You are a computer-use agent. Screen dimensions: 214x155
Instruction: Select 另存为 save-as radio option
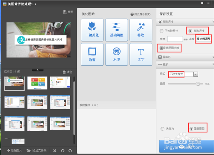pyautogui.click(x=162, y=129)
